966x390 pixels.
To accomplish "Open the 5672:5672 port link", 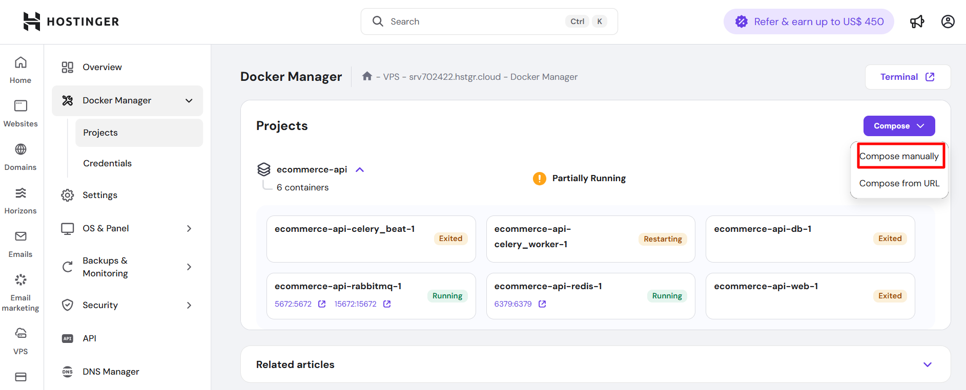I will pyautogui.click(x=293, y=304).
